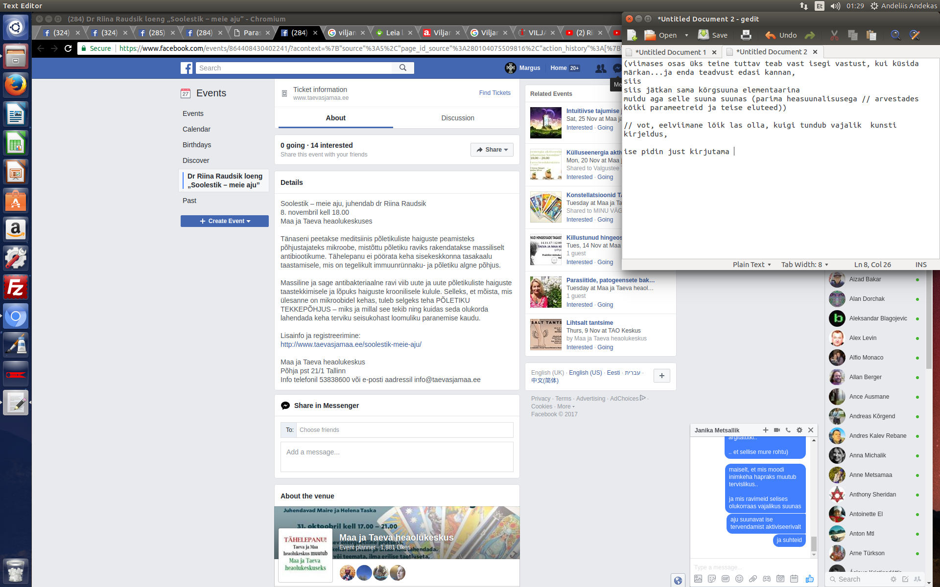Open the Lihtsalt tantsime event thumbnail

[546, 335]
